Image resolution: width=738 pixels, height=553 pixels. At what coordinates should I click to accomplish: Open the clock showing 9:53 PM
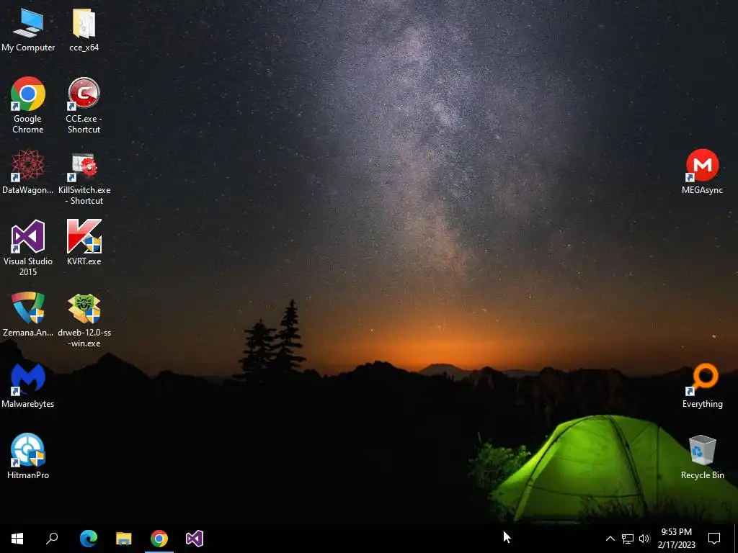(x=676, y=539)
